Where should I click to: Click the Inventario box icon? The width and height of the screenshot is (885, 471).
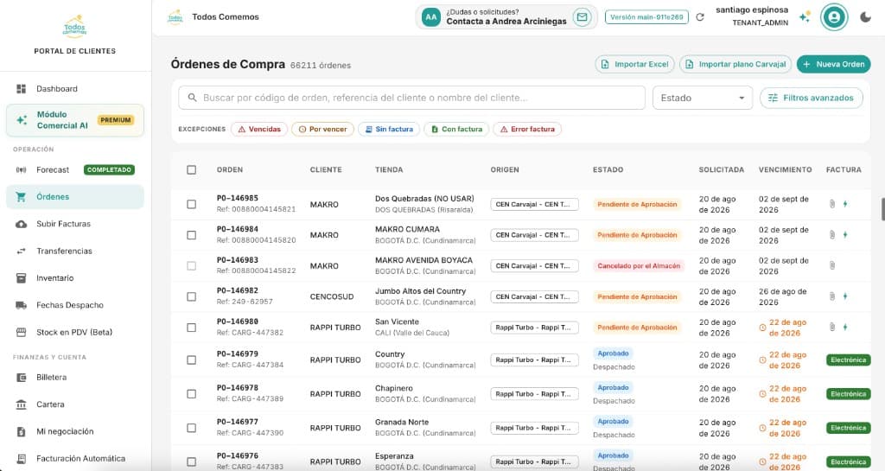click(x=21, y=278)
